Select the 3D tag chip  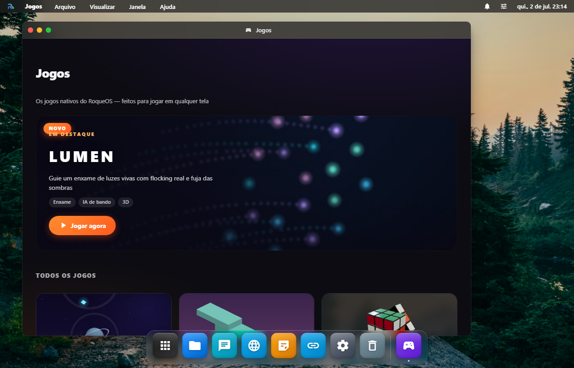126,202
